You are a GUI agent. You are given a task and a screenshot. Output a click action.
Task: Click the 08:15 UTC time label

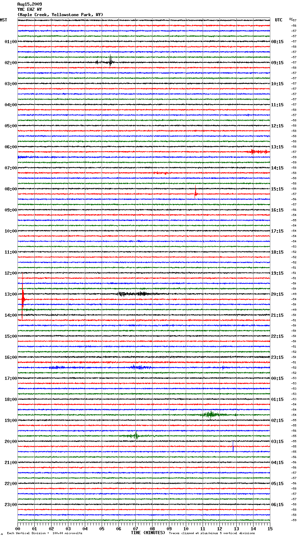[277, 42]
